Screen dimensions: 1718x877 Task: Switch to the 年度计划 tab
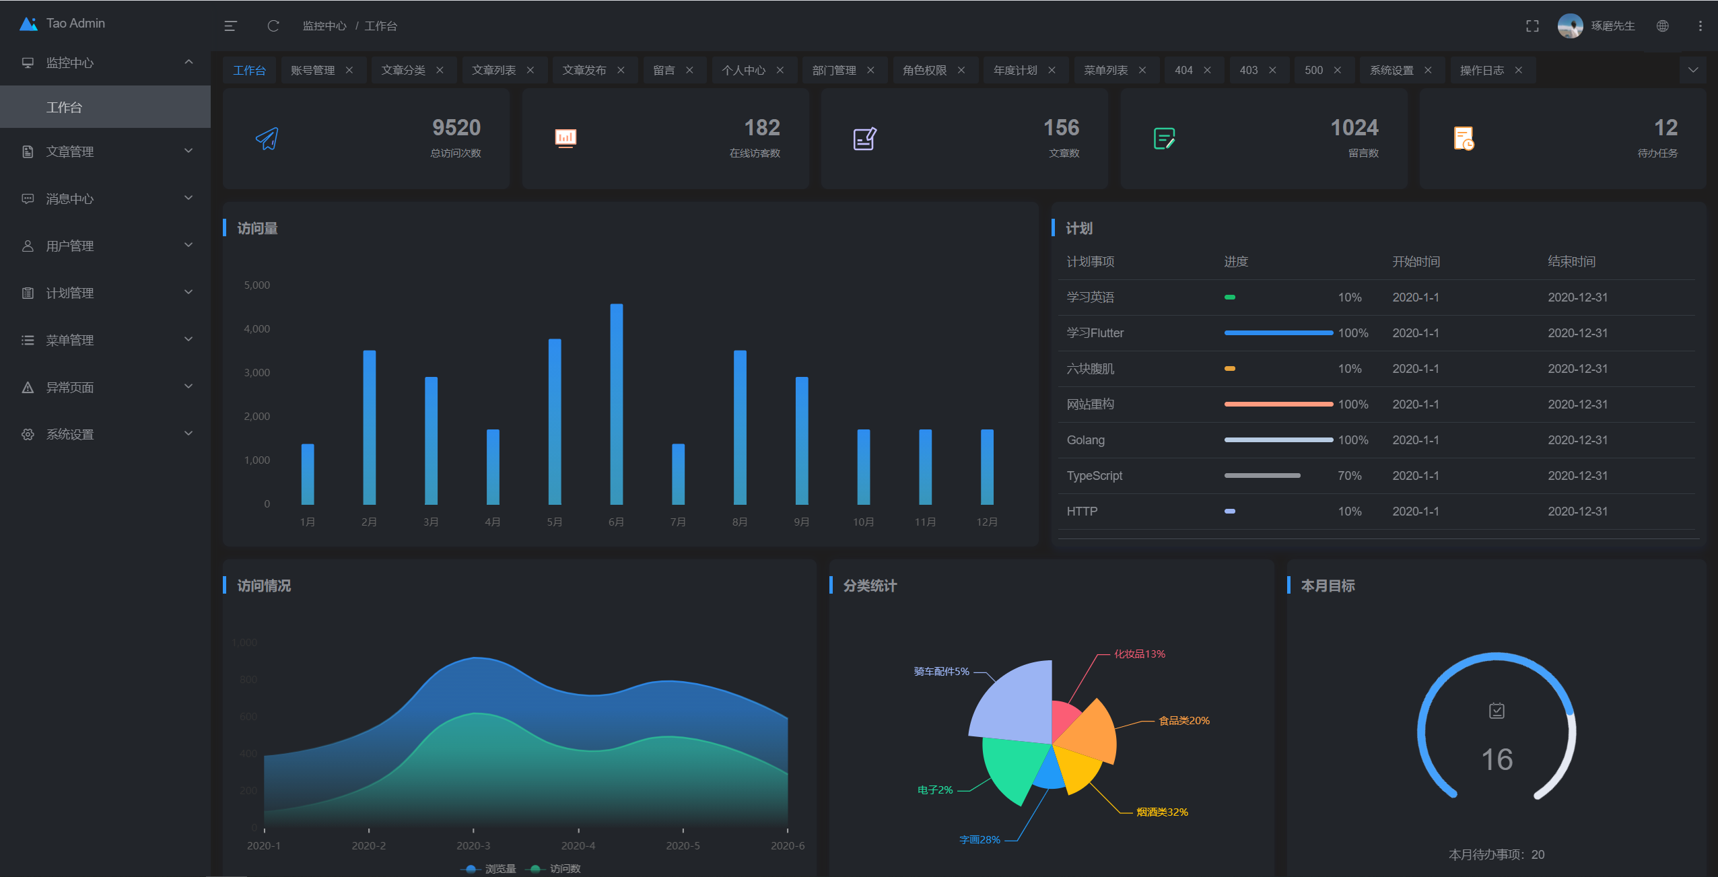(1015, 70)
